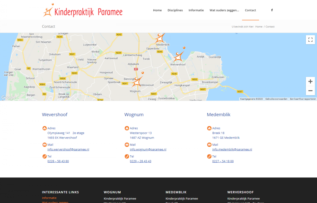The width and height of the screenshot is (317, 203).
Task: Select the Wognum star marker on the map
Action: point(137,80)
